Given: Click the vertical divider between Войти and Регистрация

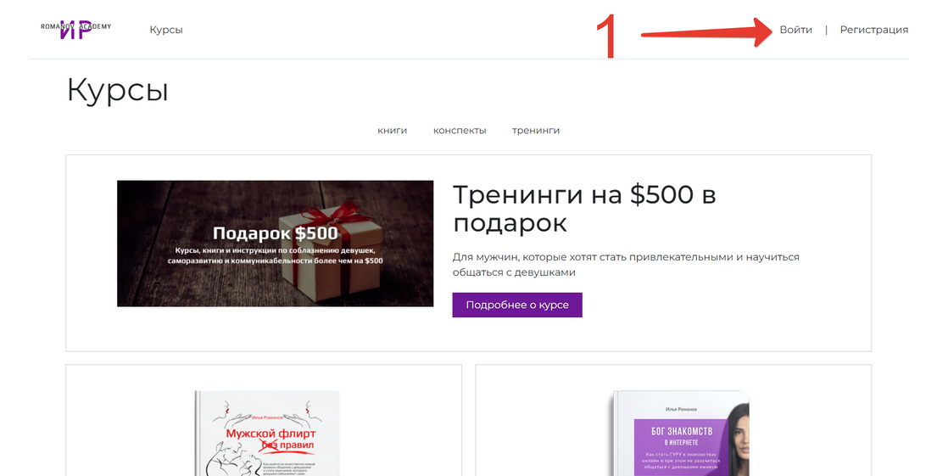Looking at the screenshot, I should point(826,30).
